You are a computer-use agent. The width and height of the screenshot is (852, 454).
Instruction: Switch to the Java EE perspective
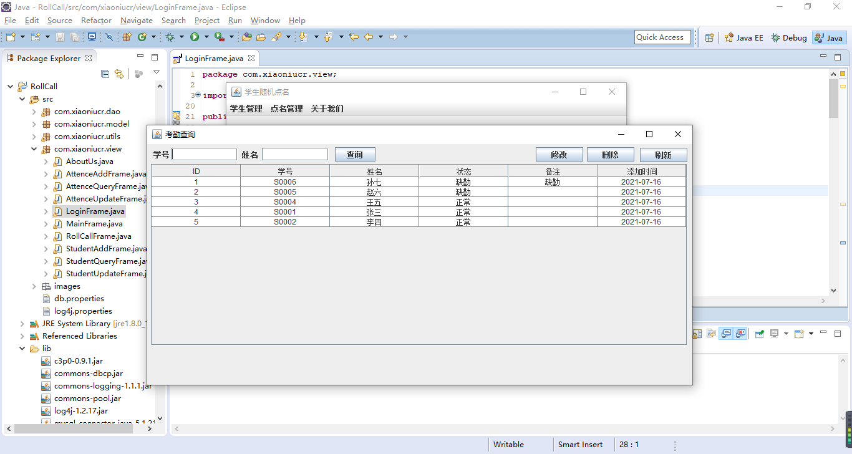click(743, 37)
